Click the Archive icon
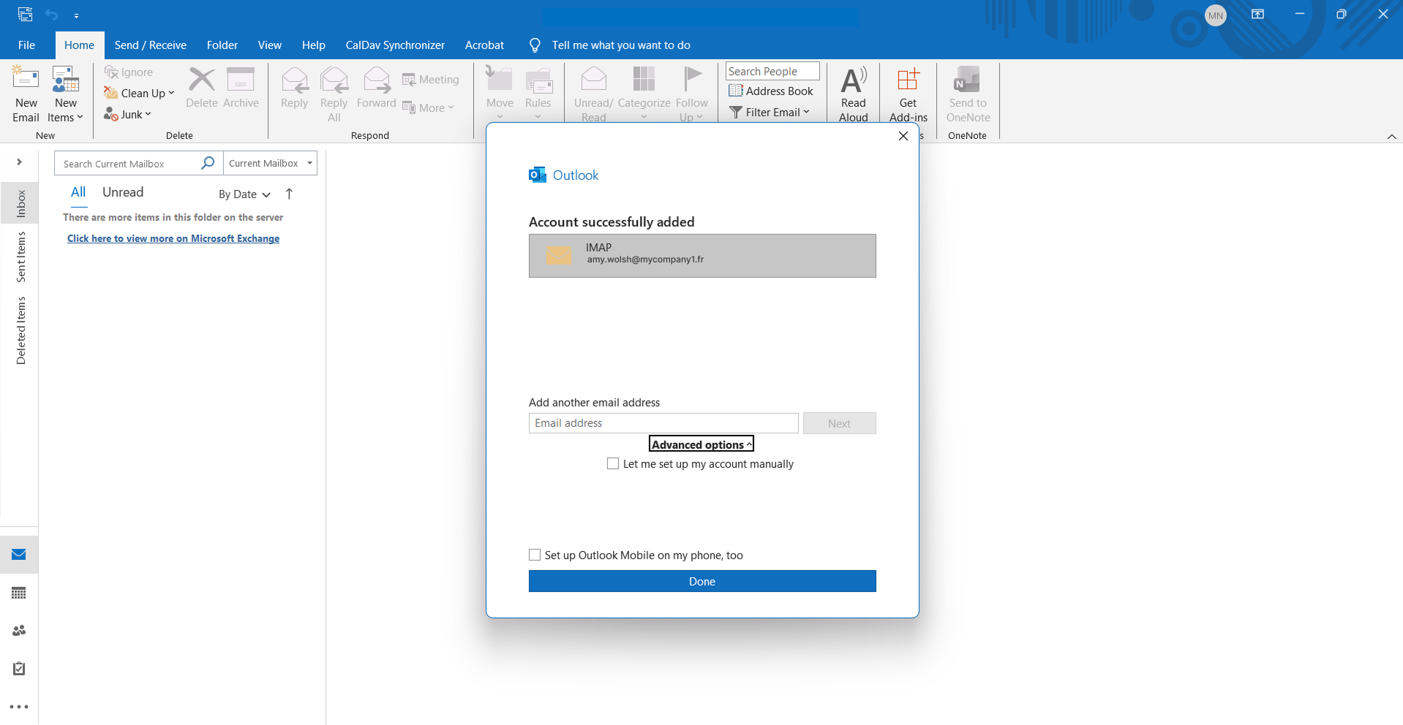 coord(241,79)
